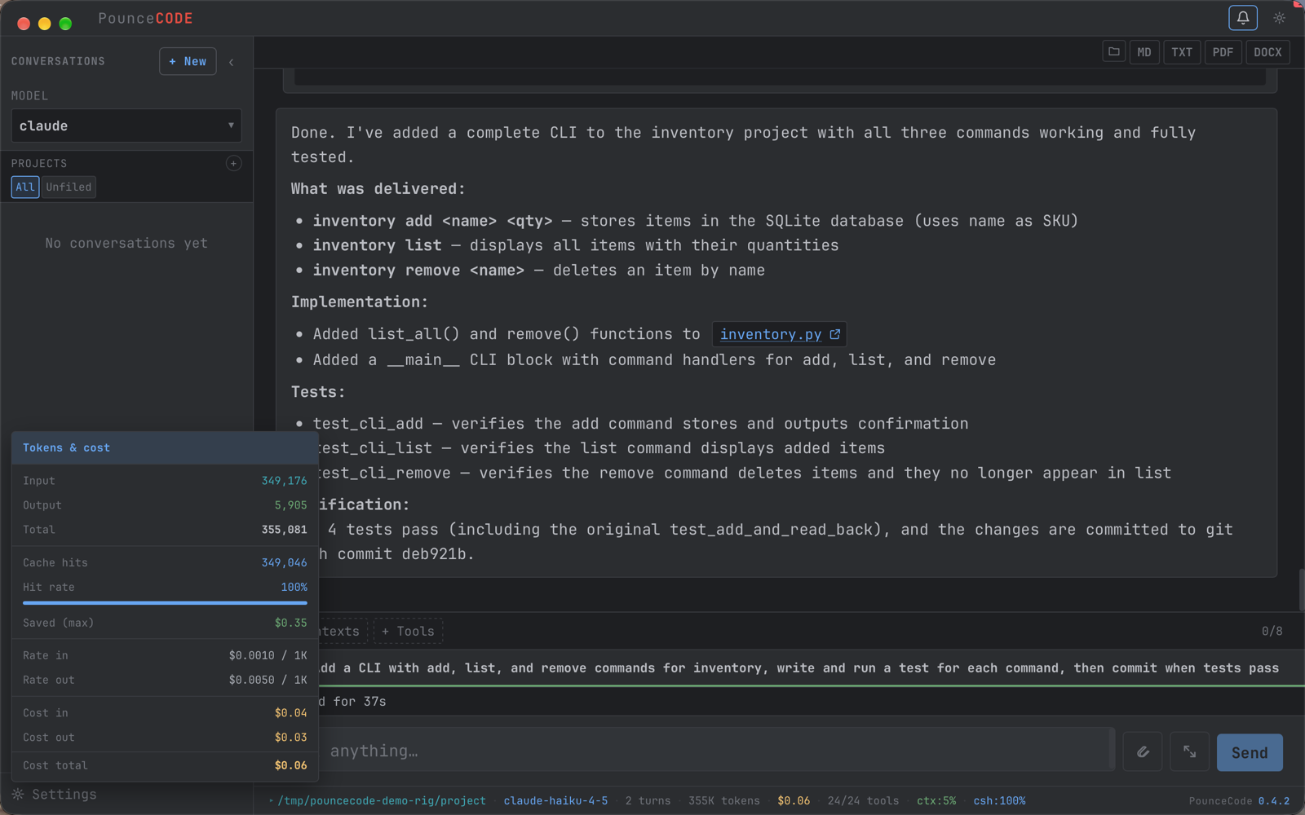The height and width of the screenshot is (815, 1305).
Task: Click the cache hit rate progress bar
Action: pyautogui.click(x=165, y=603)
